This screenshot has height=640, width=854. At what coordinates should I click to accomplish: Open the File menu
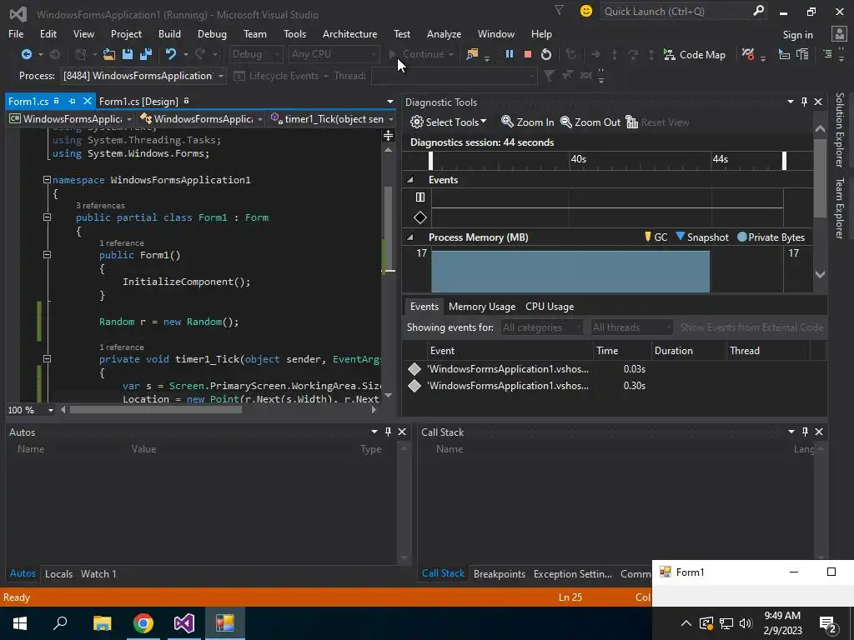pyautogui.click(x=16, y=33)
